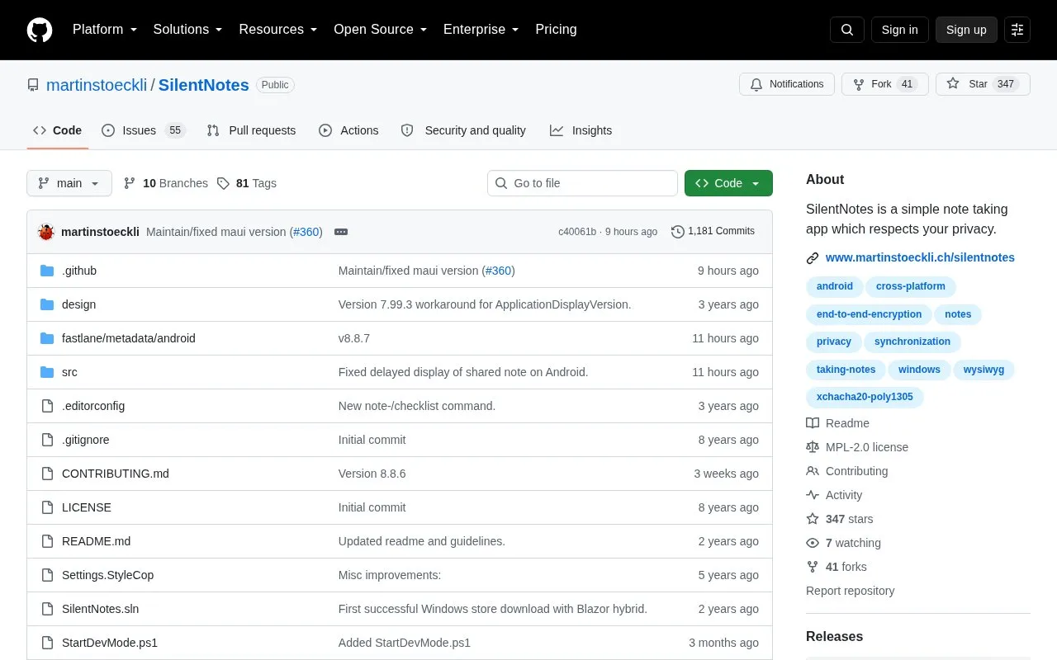Open the Security and quality tab

point(463,130)
